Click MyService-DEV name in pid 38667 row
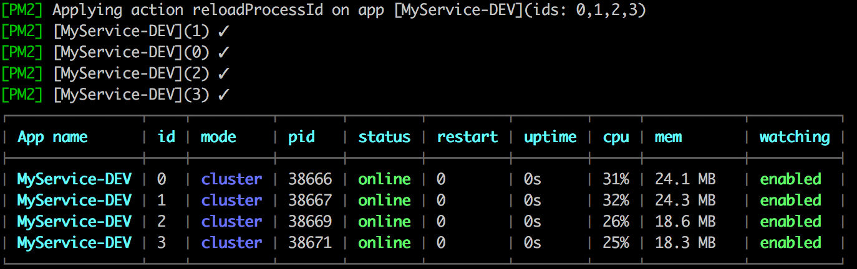Screen dimensions: 857x269 (74, 201)
